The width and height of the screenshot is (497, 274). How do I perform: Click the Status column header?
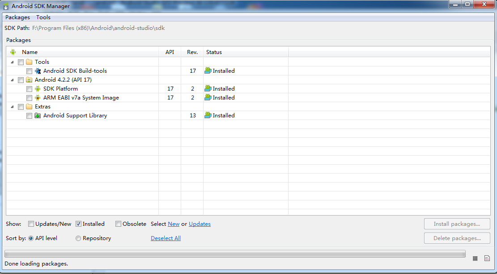tap(246, 52)
